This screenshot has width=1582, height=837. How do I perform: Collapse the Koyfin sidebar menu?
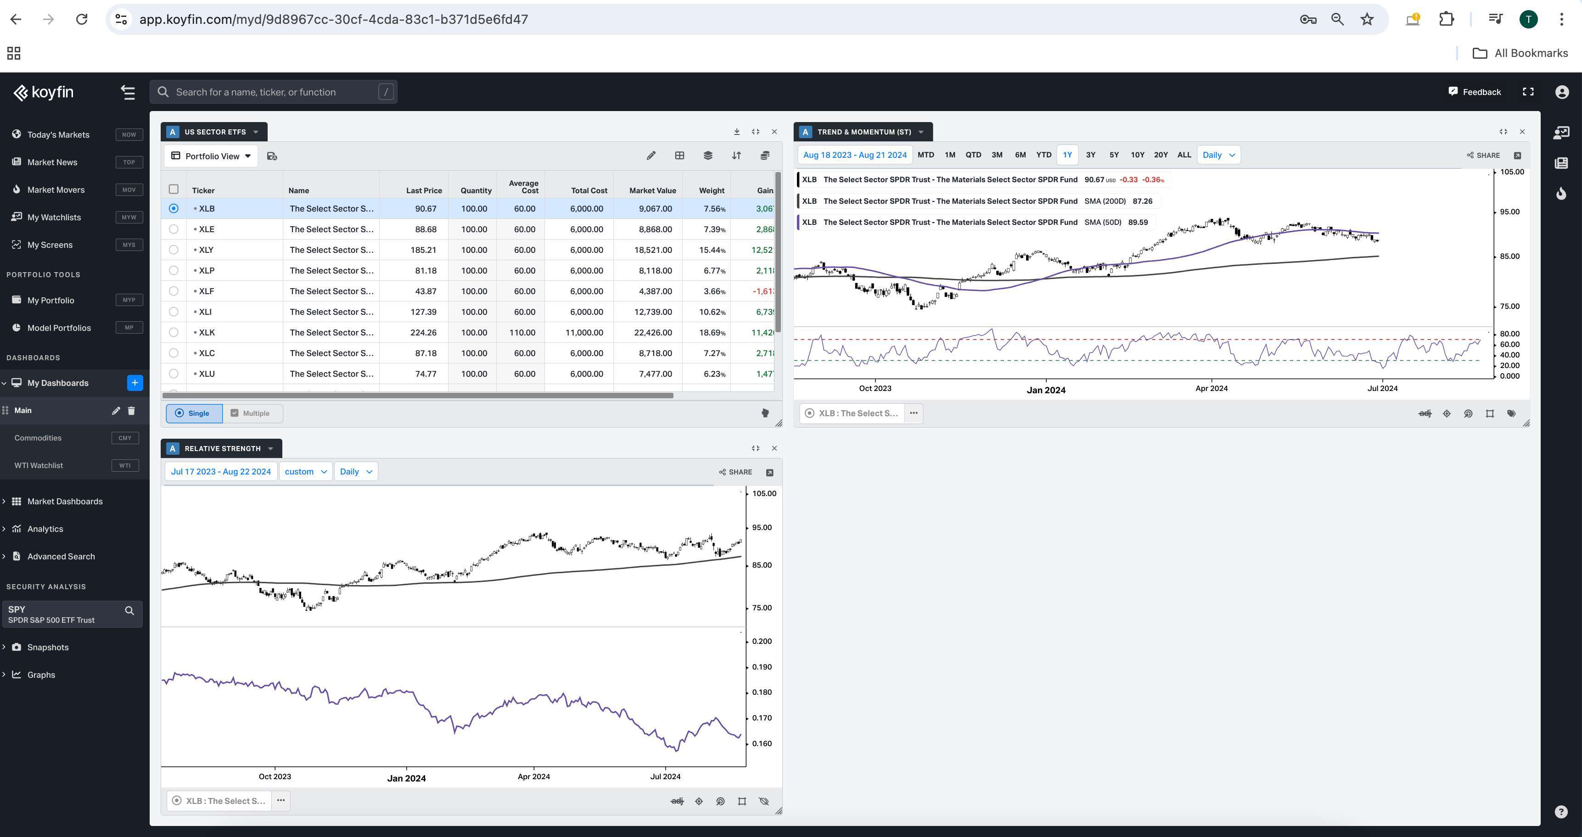tap(128, 92)
